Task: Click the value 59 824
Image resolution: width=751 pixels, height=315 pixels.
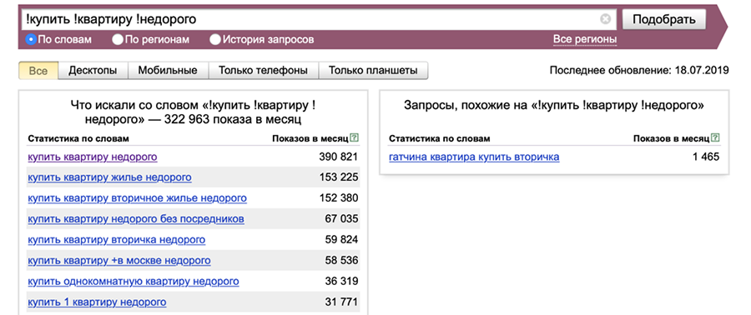Action: pos(341,239)
